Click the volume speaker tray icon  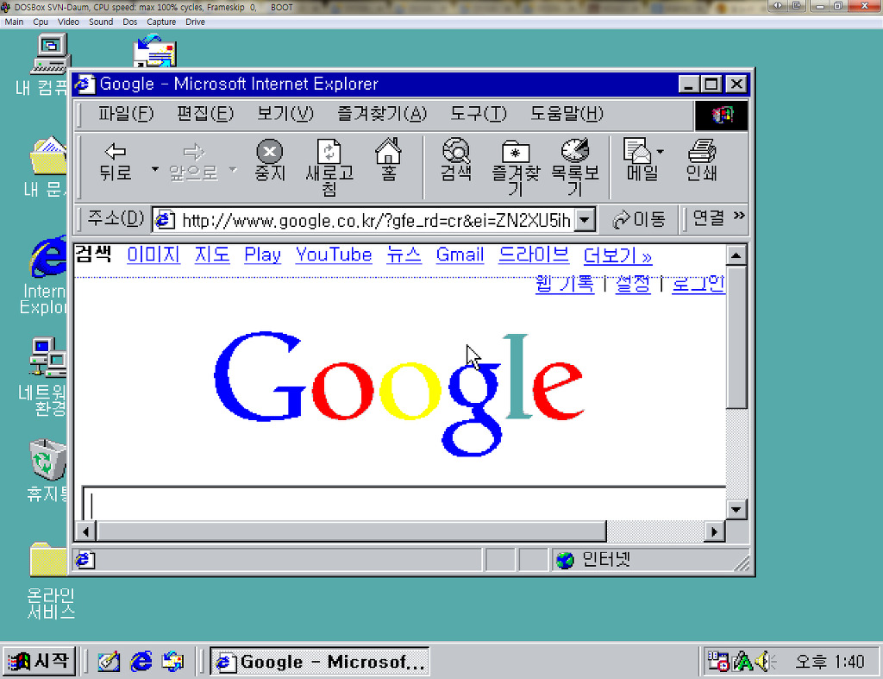coord(765,662)
